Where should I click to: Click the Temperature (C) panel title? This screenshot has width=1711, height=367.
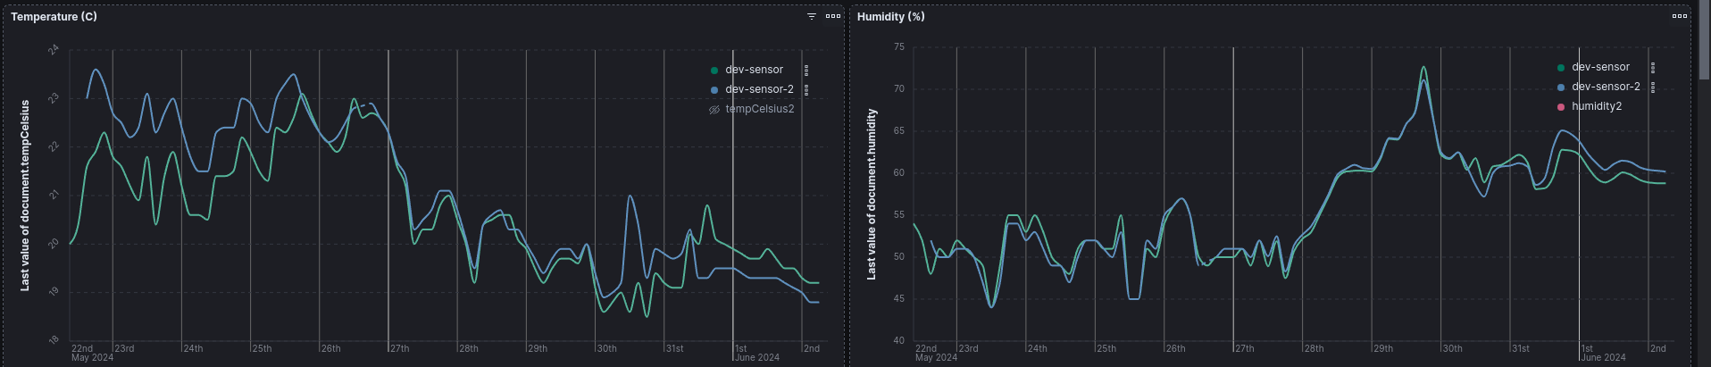pos(54,17)
